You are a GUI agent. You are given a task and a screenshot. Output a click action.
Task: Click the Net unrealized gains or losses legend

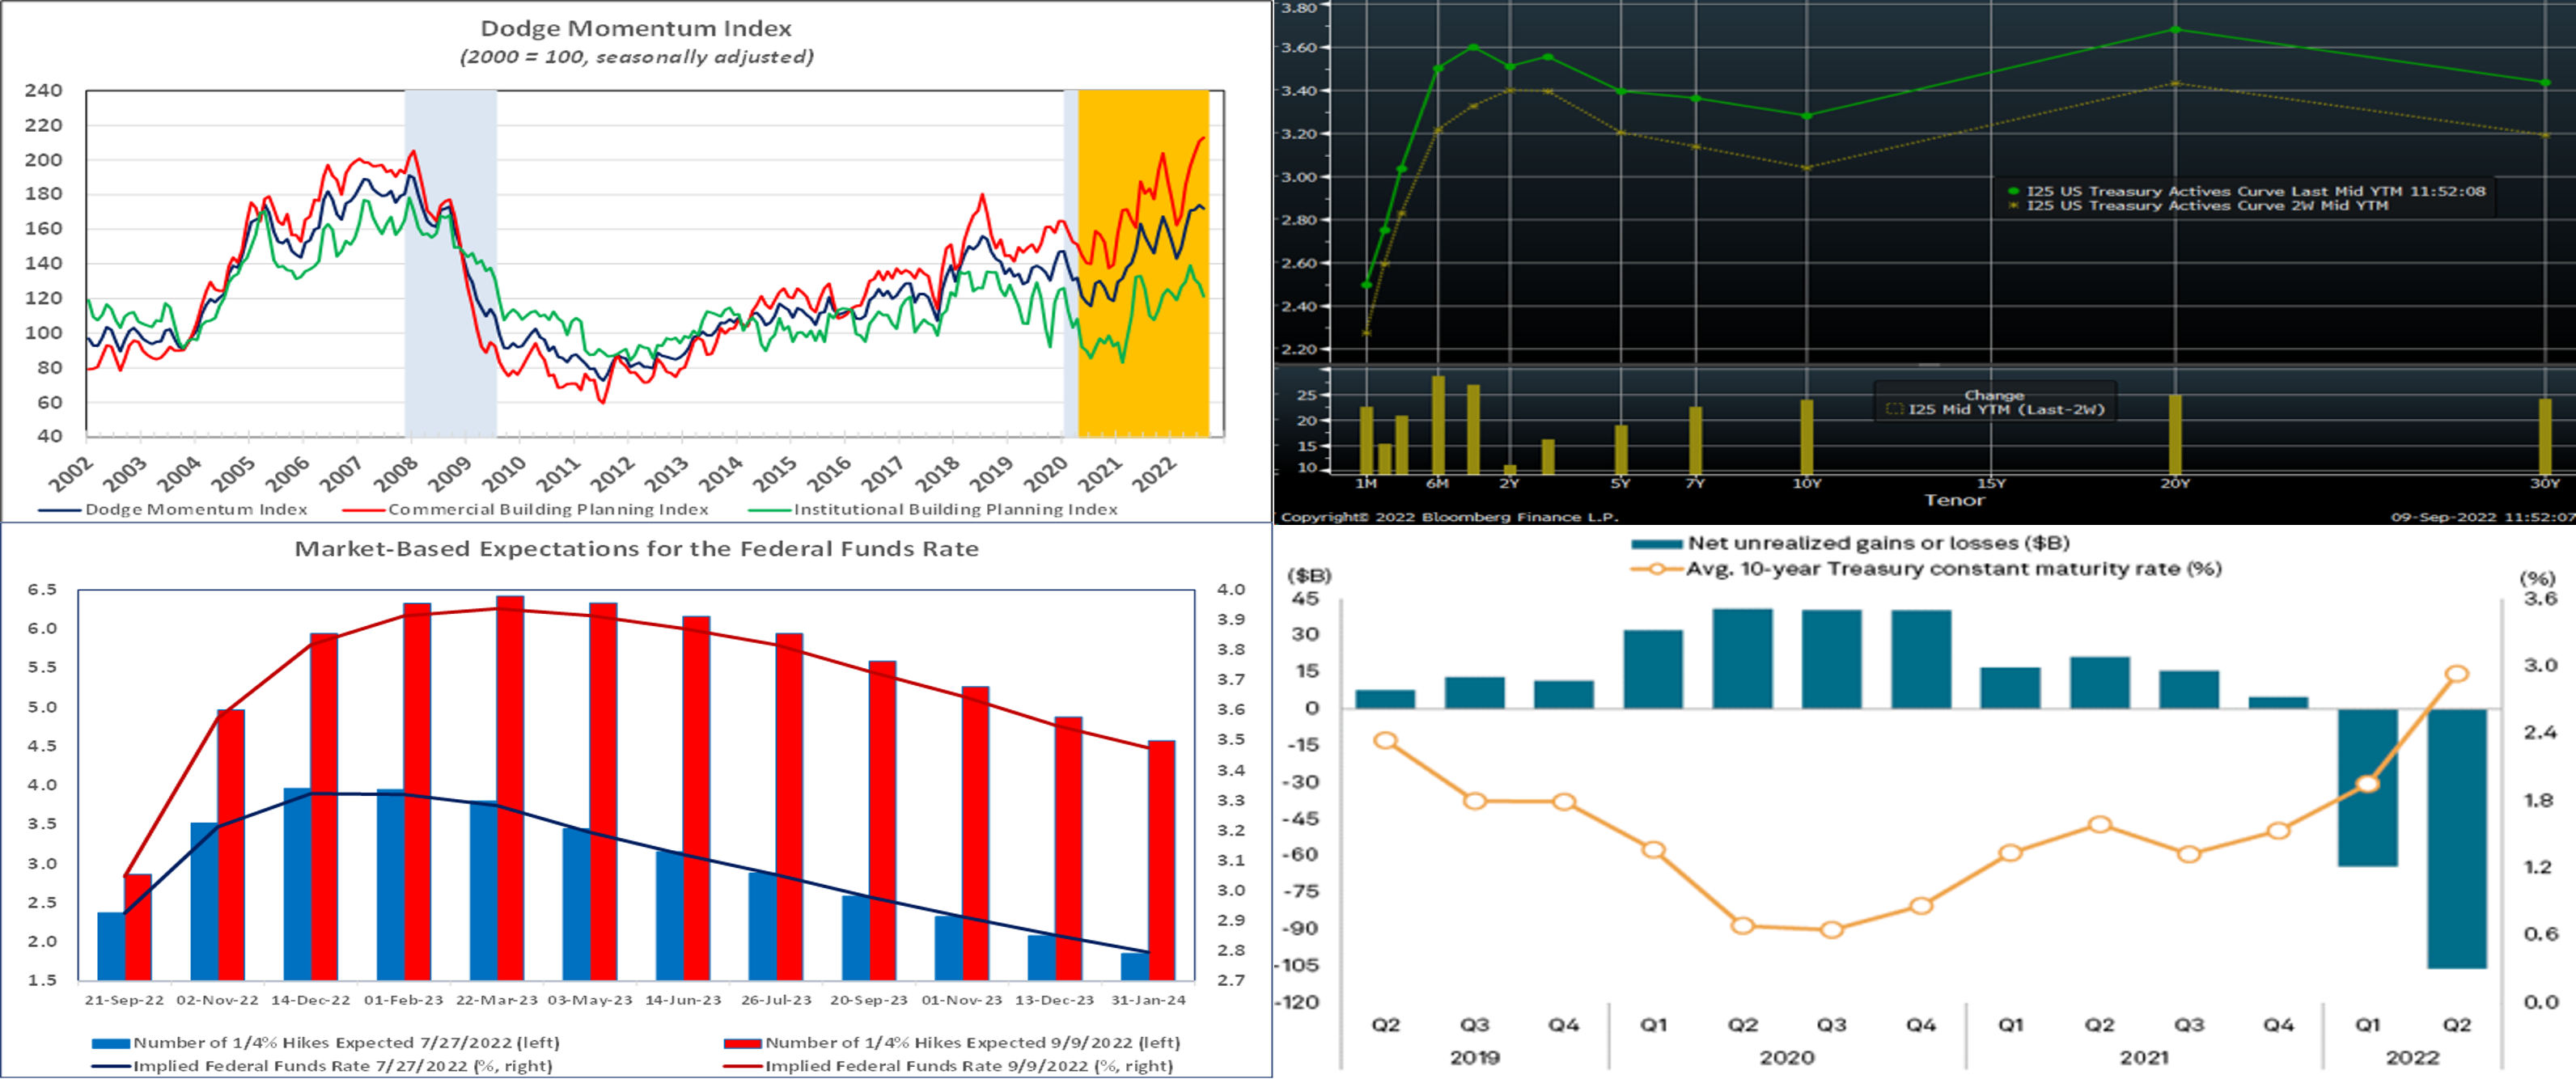point(1877,543)
